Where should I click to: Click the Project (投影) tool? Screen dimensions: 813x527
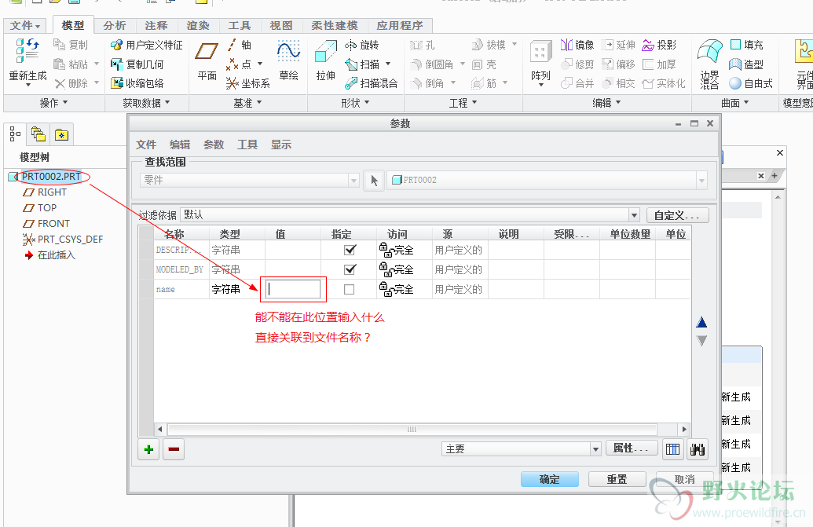[659, 45]
